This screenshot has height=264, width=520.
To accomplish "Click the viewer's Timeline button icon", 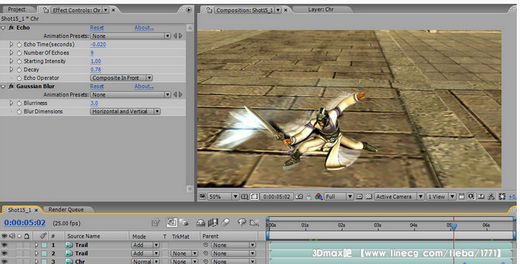I will coord(481,196).
